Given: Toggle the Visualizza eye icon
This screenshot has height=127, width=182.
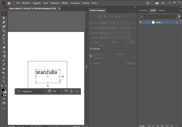Looking at the screenshot, I should (134, 28).
